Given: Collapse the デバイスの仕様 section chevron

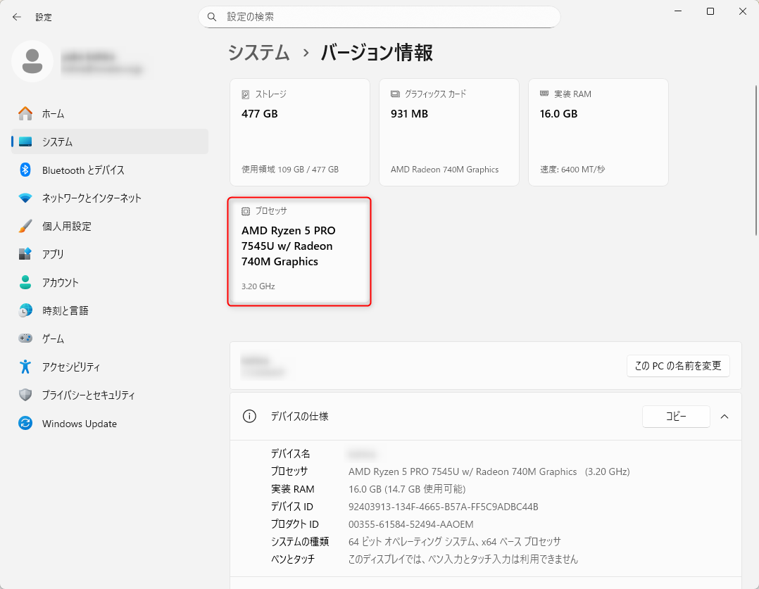Looking at the screenshot, I should (x=724, y=417).
